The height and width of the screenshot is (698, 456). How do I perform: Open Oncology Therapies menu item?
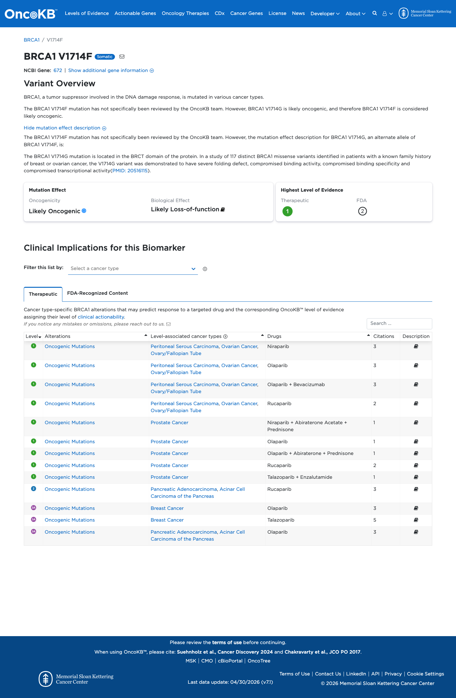[185, 13]
